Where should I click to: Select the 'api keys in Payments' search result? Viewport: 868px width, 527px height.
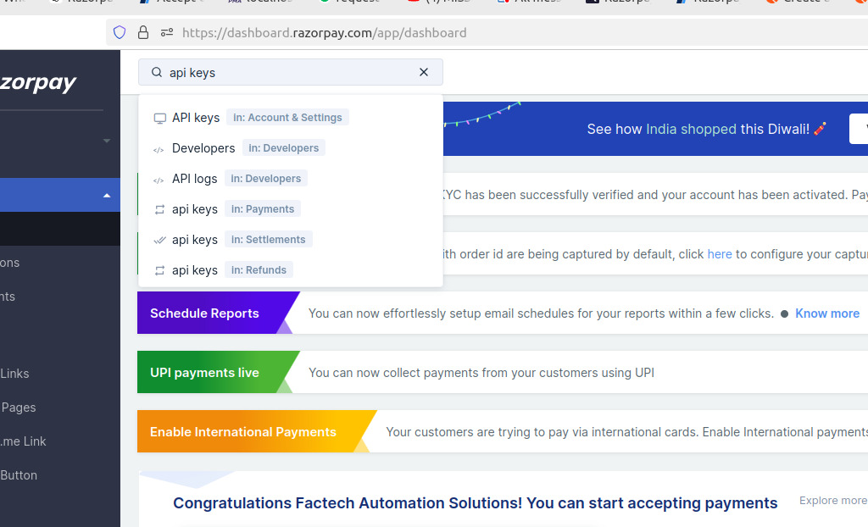coord(194,208)
